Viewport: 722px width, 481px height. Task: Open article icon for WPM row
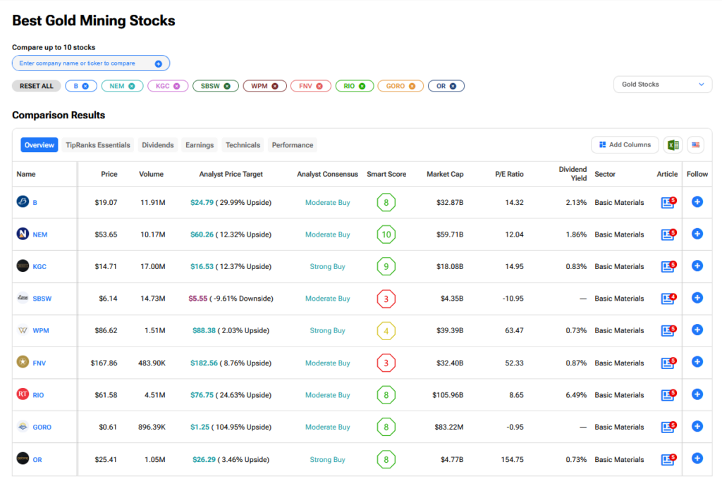click(x=668, y=330)
